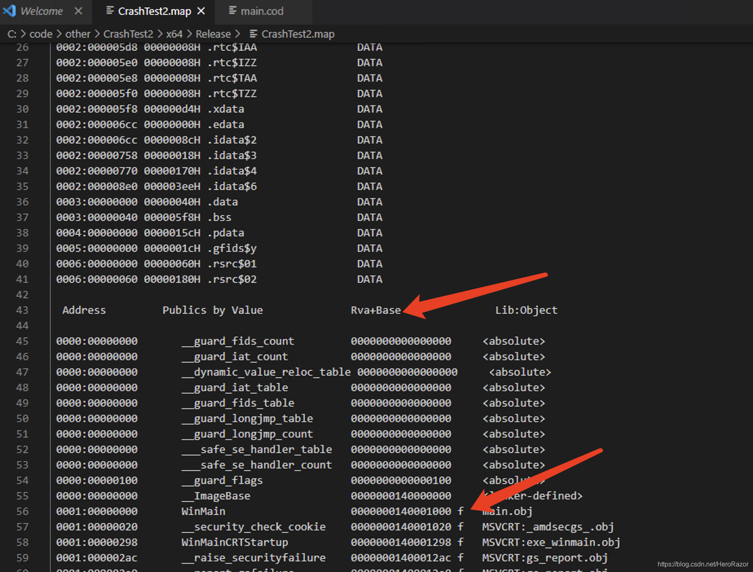The image size is (753, 572).
Task: Open the other breadcrumb folder
Action: [x=78, y=34]
